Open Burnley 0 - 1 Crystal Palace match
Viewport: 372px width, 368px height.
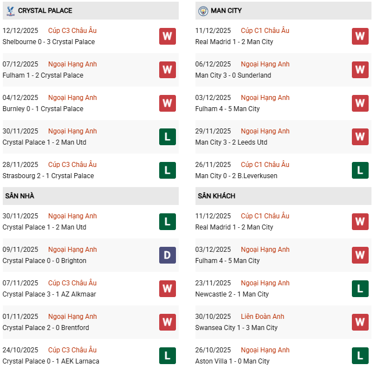tap(43, 109)
